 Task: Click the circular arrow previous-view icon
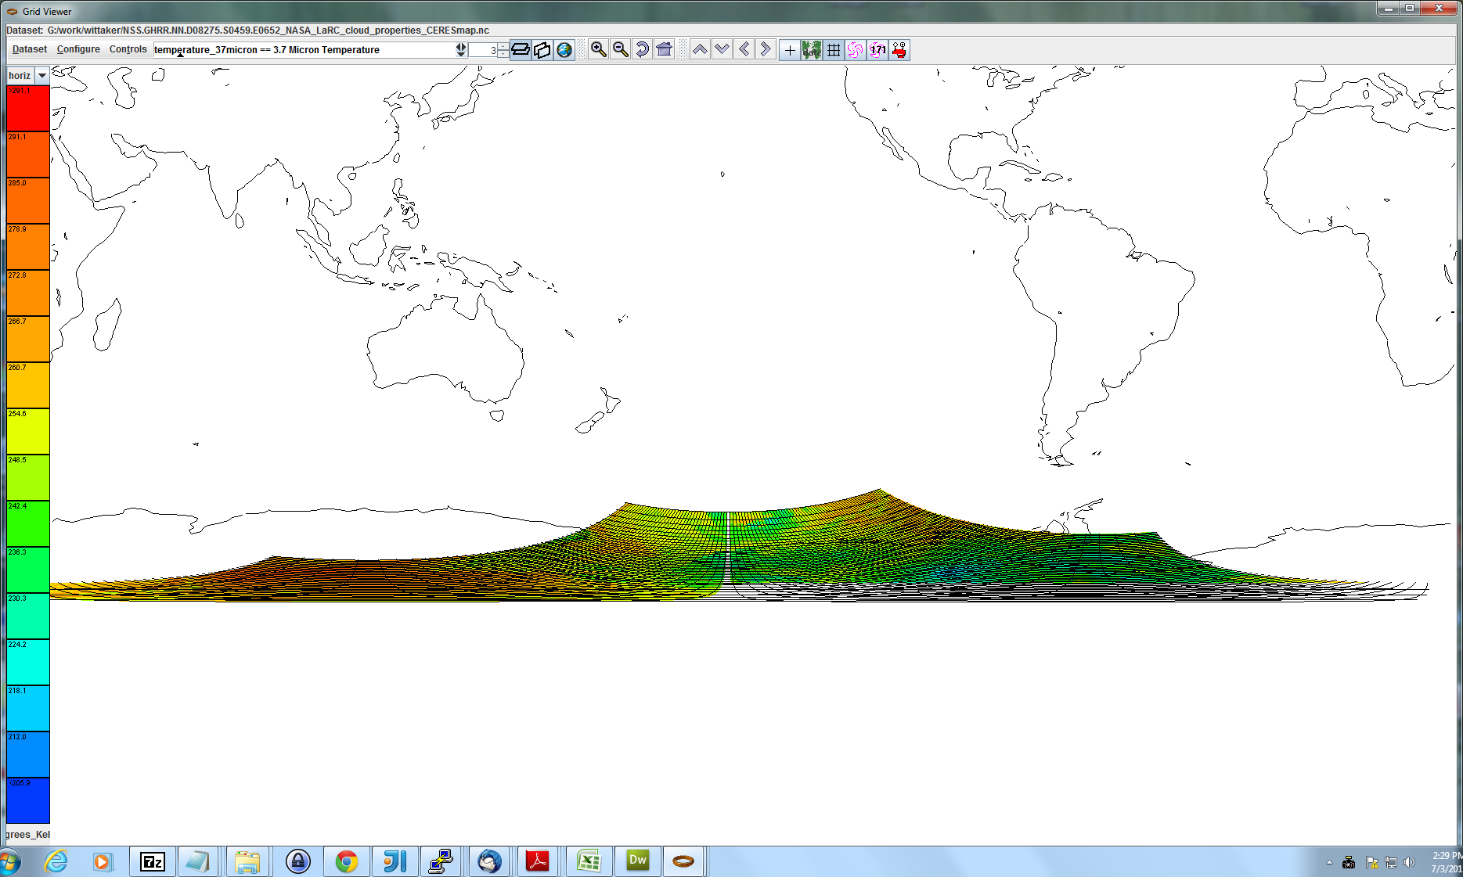click(642, 50)
